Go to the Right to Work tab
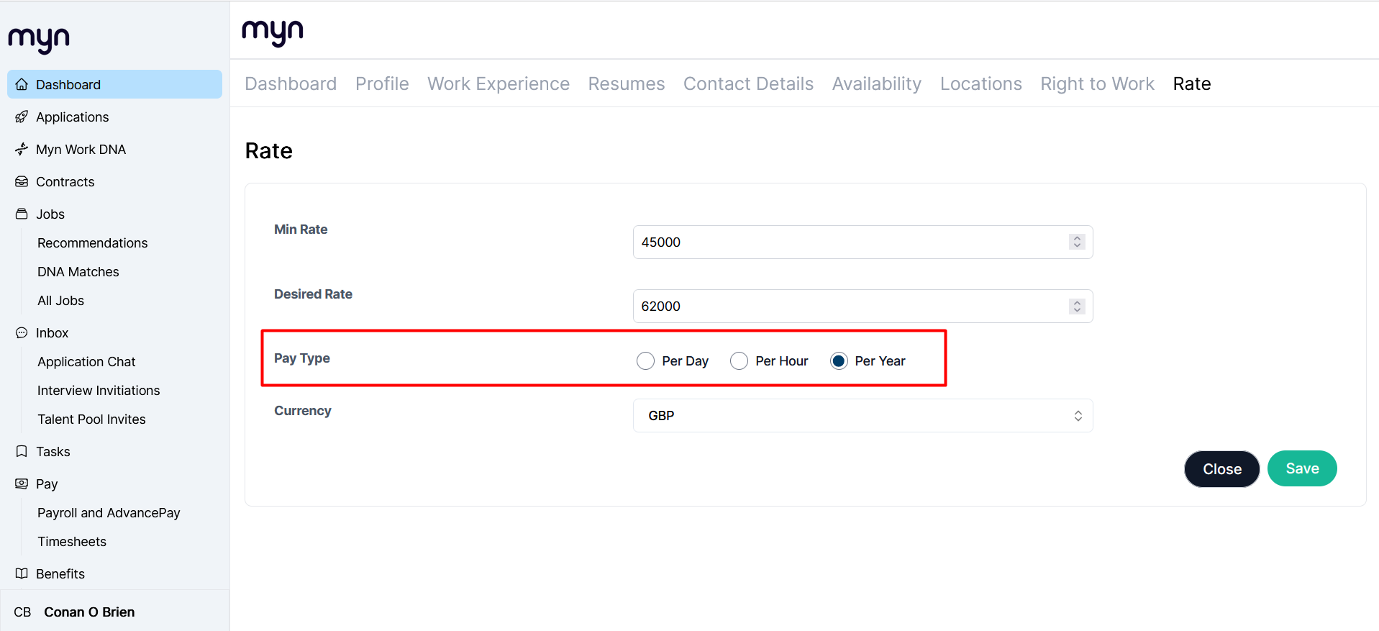 [1097, 83]
